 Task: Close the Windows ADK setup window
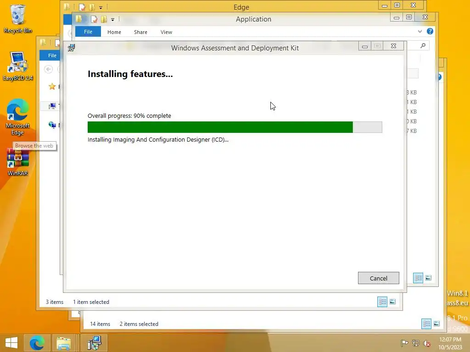pyautogui.click(x=393, y=46)
